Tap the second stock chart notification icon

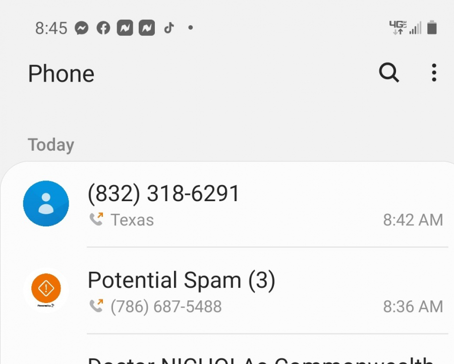(147, 28)
